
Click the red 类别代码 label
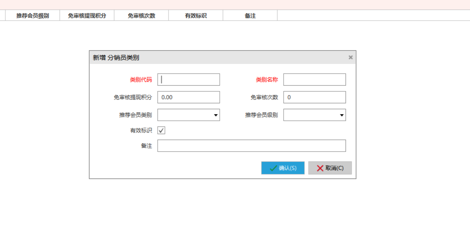[x=141, y=80]
